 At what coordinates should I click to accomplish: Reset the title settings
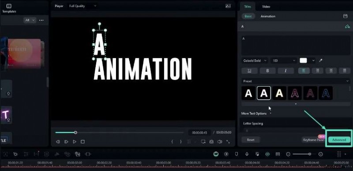tap(251, 140)
